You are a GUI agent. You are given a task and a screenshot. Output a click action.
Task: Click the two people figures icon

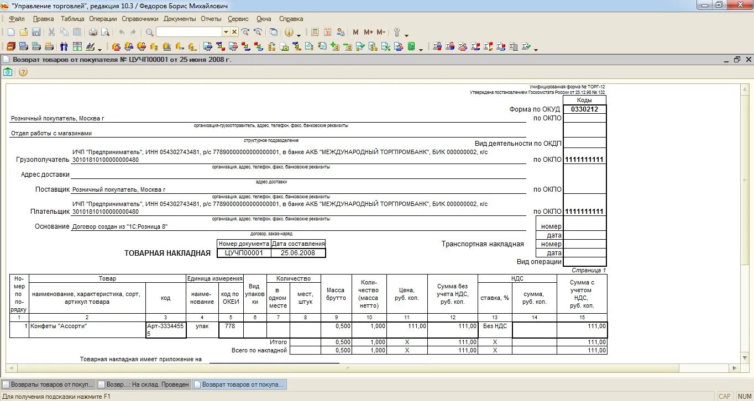pyautogui.click(x=64, y=46)
